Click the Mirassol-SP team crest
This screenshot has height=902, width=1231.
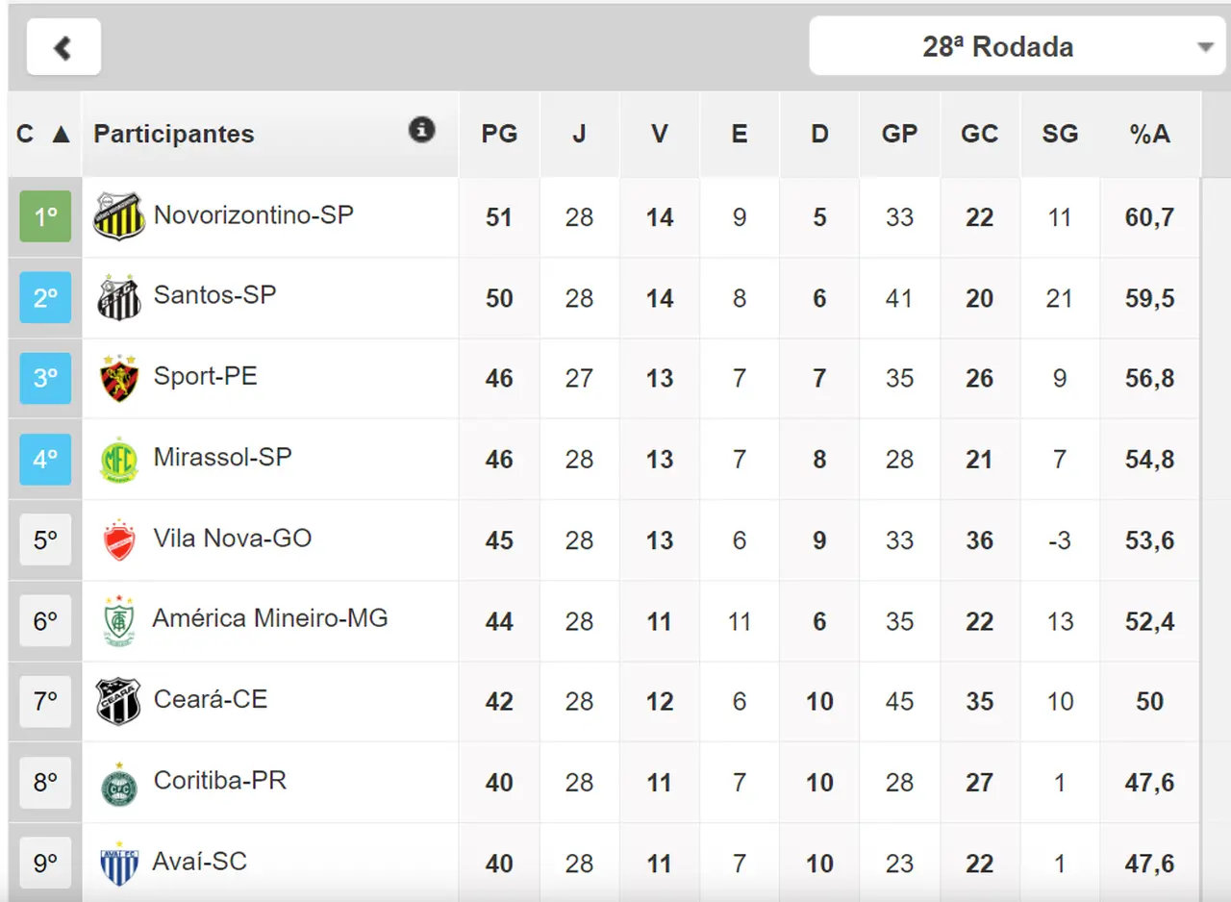click(x=119, y=460)
